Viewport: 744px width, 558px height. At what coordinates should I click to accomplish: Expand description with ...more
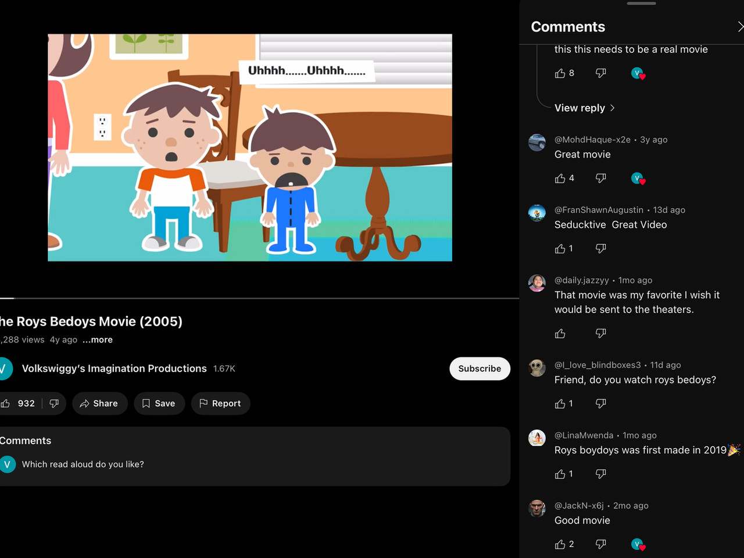[98, 340]
